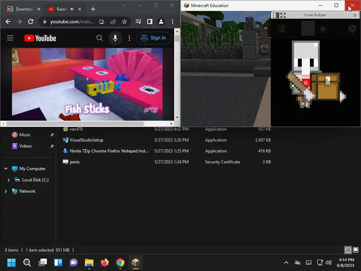The height and width of the screenshot is (271, 361).
Task: Open Videos in File Explorer sidebar
Action: [x=25, y=146]
